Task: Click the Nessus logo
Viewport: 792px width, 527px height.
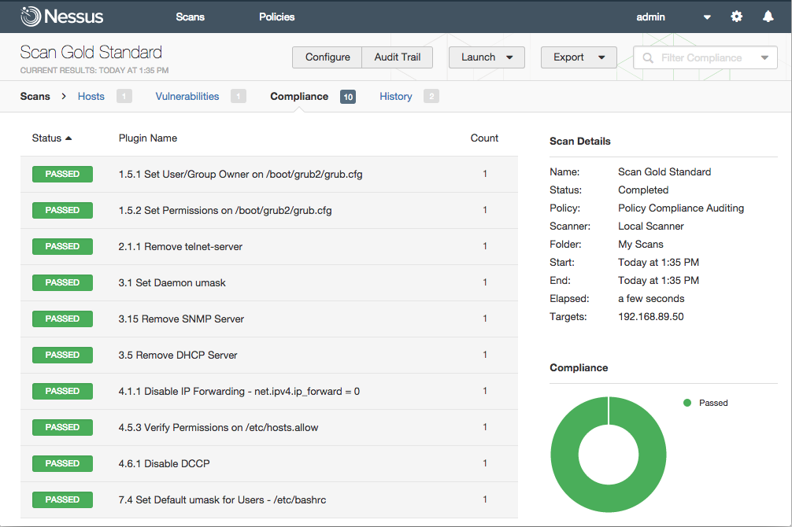Action: (61, 17)
